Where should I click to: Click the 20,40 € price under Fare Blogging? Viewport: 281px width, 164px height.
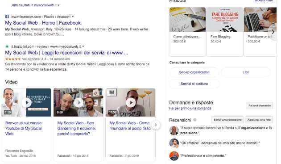coord(216,42)
